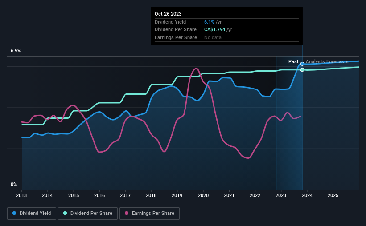
Task: Click the Analysts Forecasts label
Action: pos(327,61)
